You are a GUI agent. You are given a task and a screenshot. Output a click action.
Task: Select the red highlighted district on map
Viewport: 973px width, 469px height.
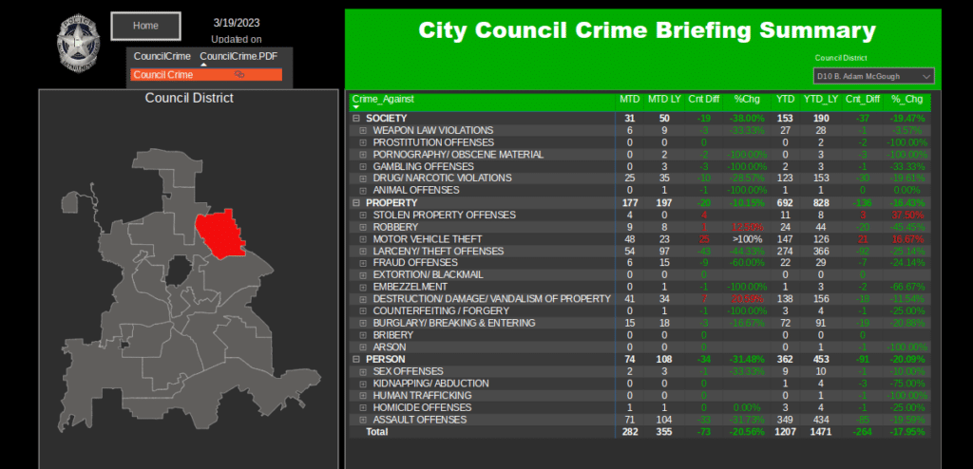219,234
